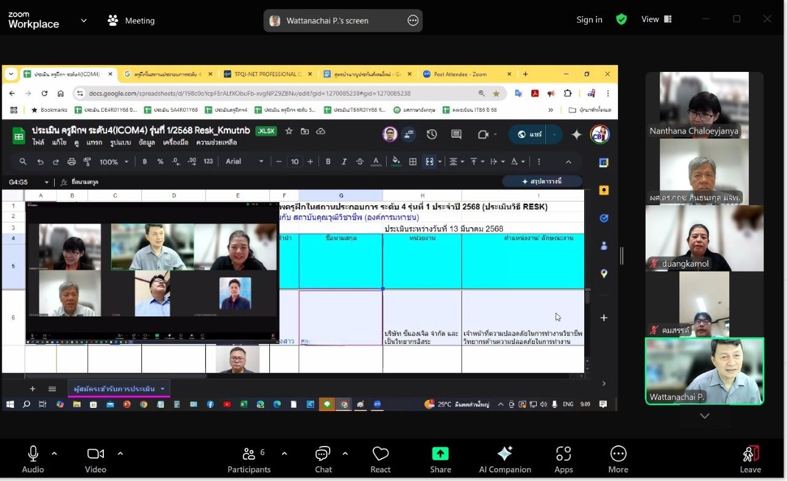Click the font size 10 field
This screenshot has width=787, height=481.
(295, 162)
